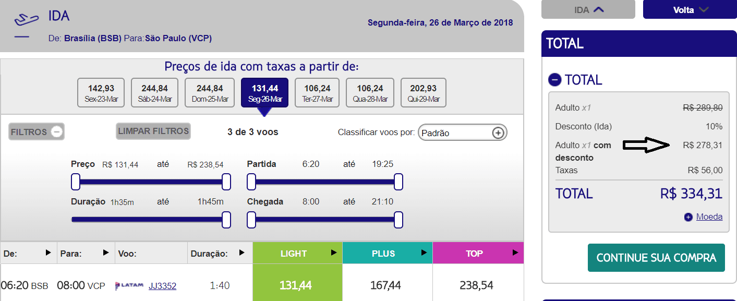This screenshot has width=737, height=301.
Task: Expand the LIGHT fare column arrow
Action: (x=334, y=253)
